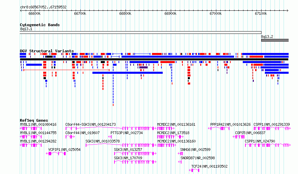The width and height of the screenshot is (298, 174).
Task: Click the right arrowhead of the scale ruler
Action: [288, 11]
